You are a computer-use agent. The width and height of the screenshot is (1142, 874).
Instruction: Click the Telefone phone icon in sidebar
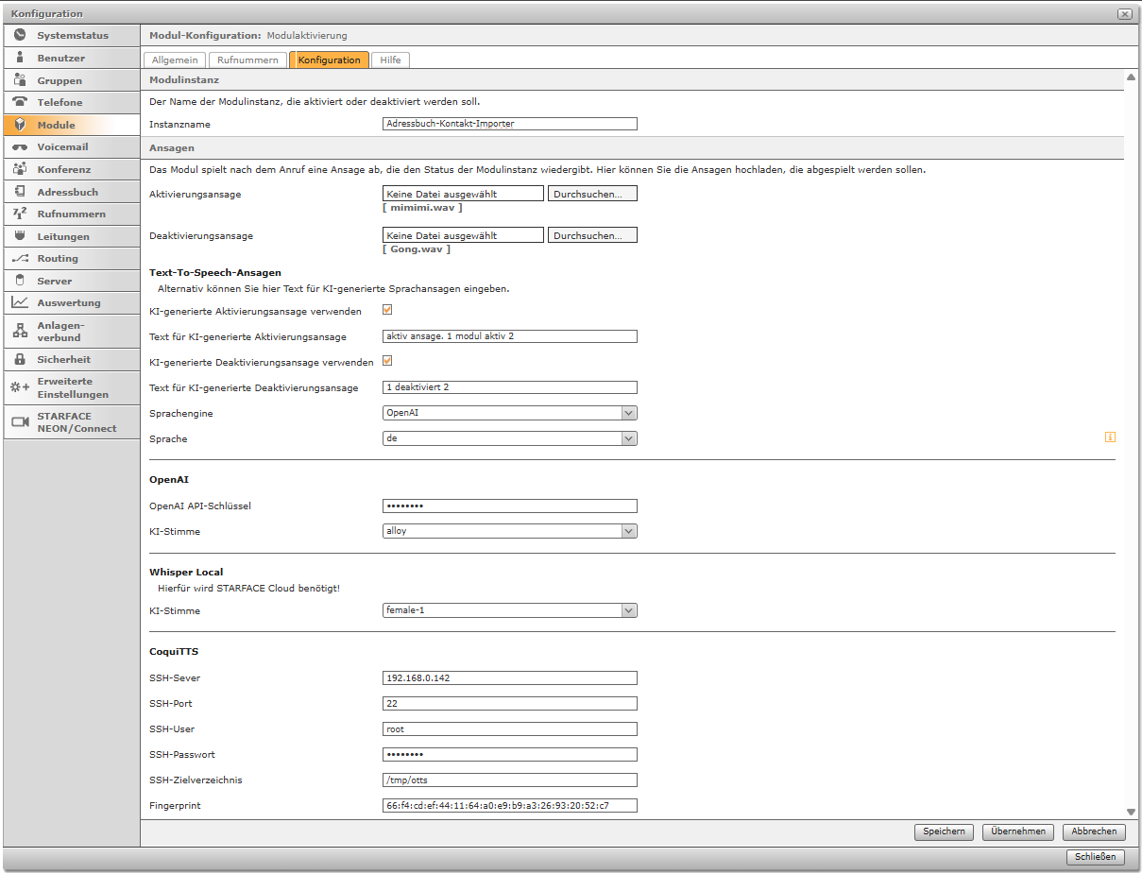pyautogui.click(x=20, y=102)
